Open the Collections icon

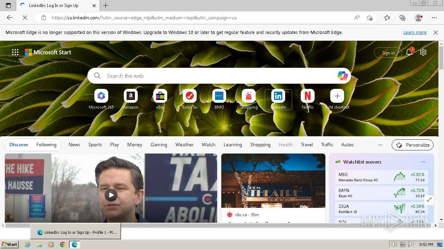pos(402,18)
